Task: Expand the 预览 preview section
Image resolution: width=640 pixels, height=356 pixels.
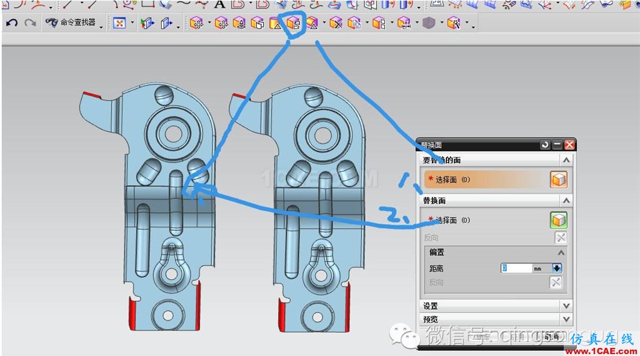Action: point(566,319)
